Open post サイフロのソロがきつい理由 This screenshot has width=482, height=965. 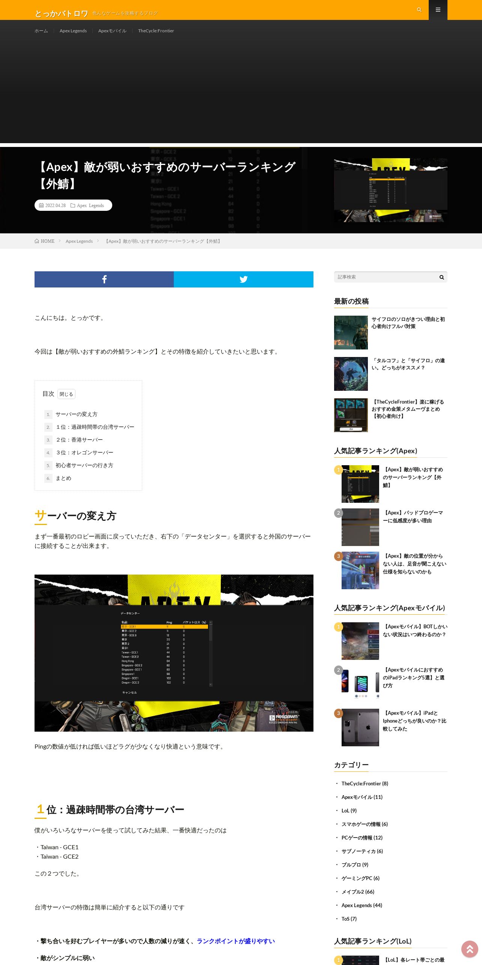click(408, 323)
